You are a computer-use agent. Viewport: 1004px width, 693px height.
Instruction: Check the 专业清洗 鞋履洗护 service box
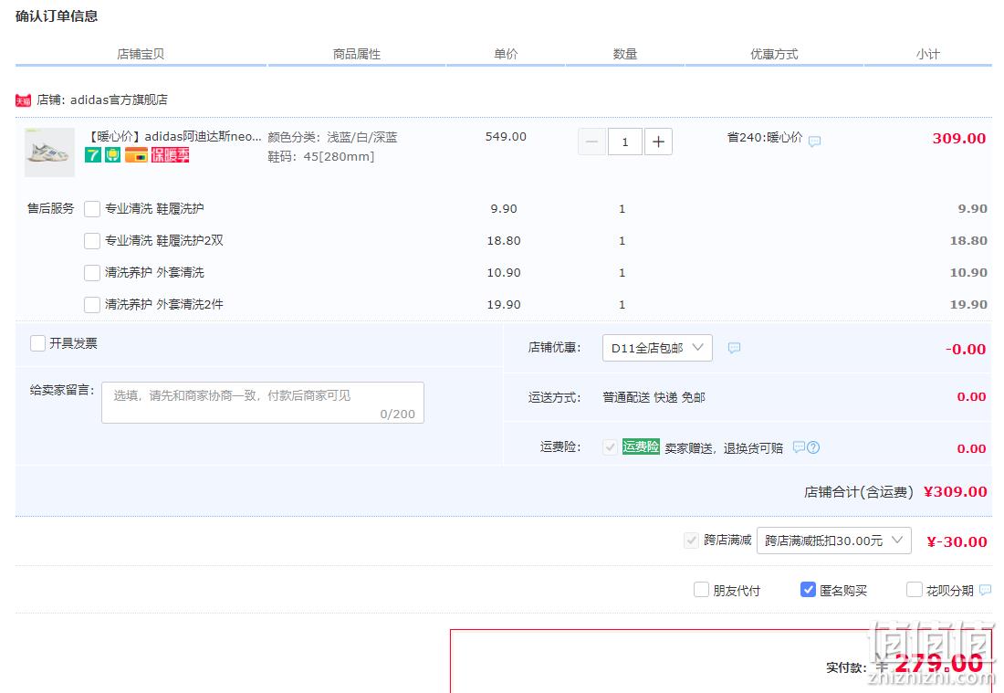92,209
